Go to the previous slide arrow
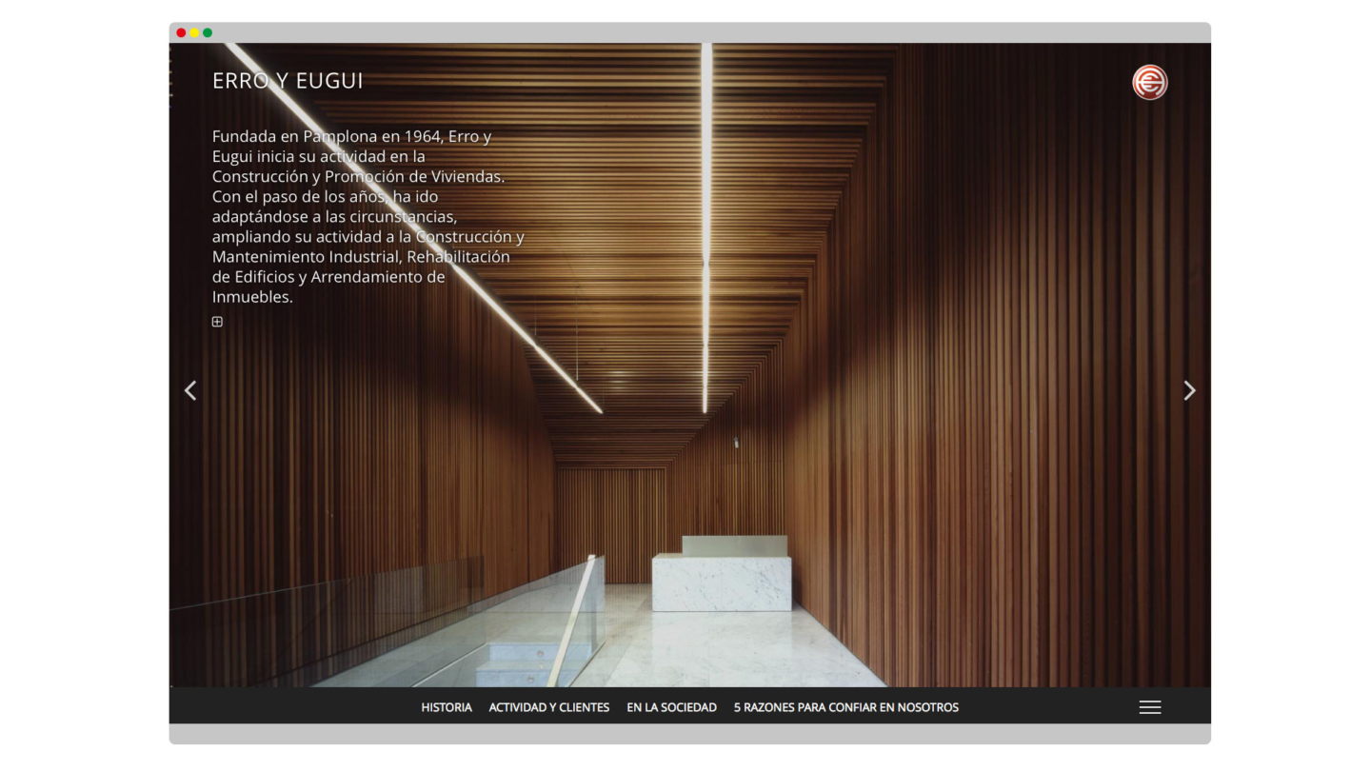 [x=190, y=390]
